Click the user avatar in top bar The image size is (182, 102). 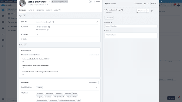pos(179,5)
